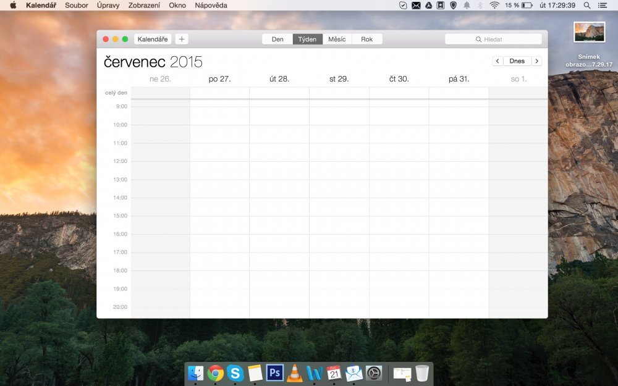Viewport: 618px width, 386px height.
Task: Switch to the Rok view
Action: click(367, 38)
